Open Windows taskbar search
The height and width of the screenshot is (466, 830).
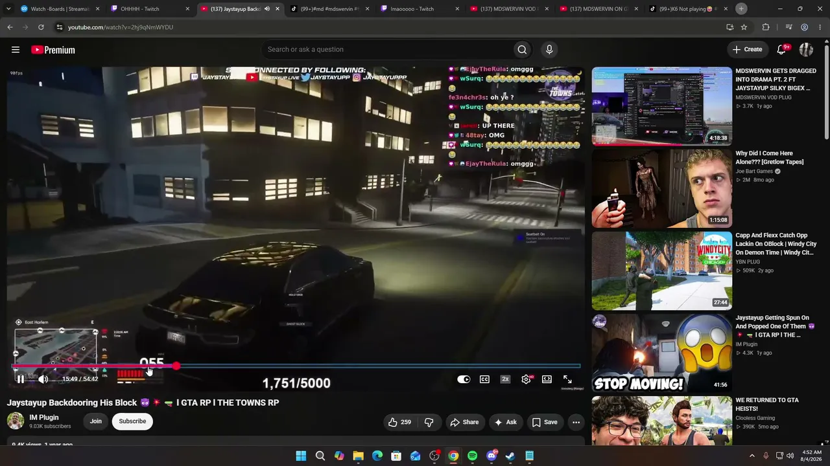click(320, 456)
